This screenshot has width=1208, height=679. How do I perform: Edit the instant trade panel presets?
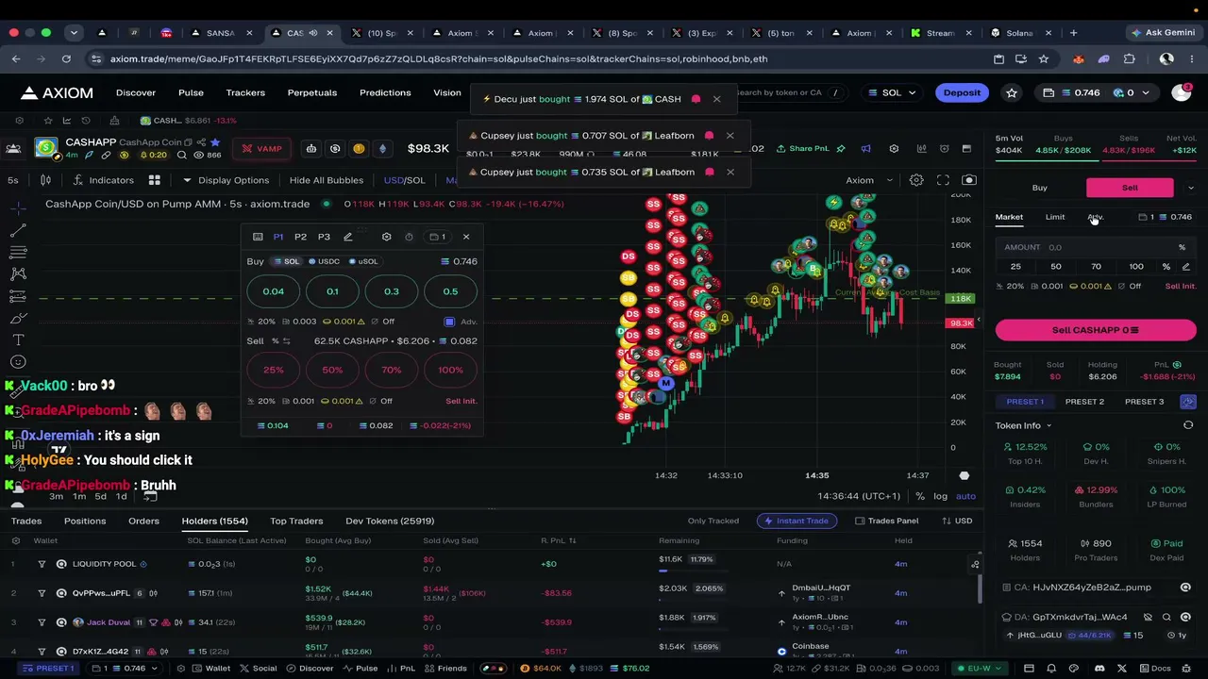pyautogui.click(x=348, y=237)
